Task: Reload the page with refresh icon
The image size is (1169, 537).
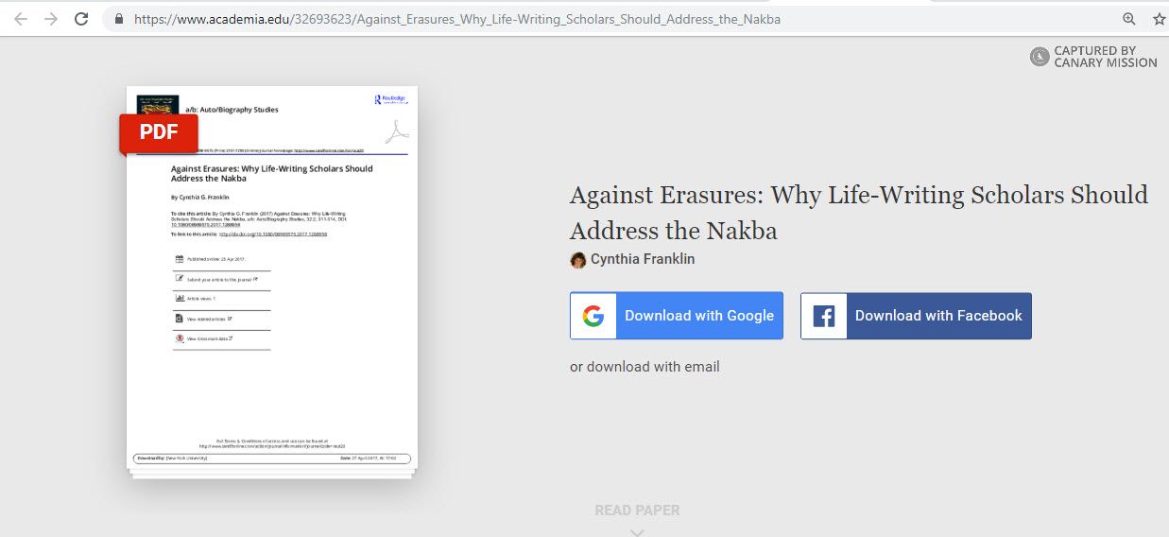Action: [x=81, y=19]
